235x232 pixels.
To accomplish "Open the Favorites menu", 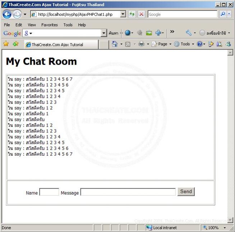I will click(x=50, y=25).
